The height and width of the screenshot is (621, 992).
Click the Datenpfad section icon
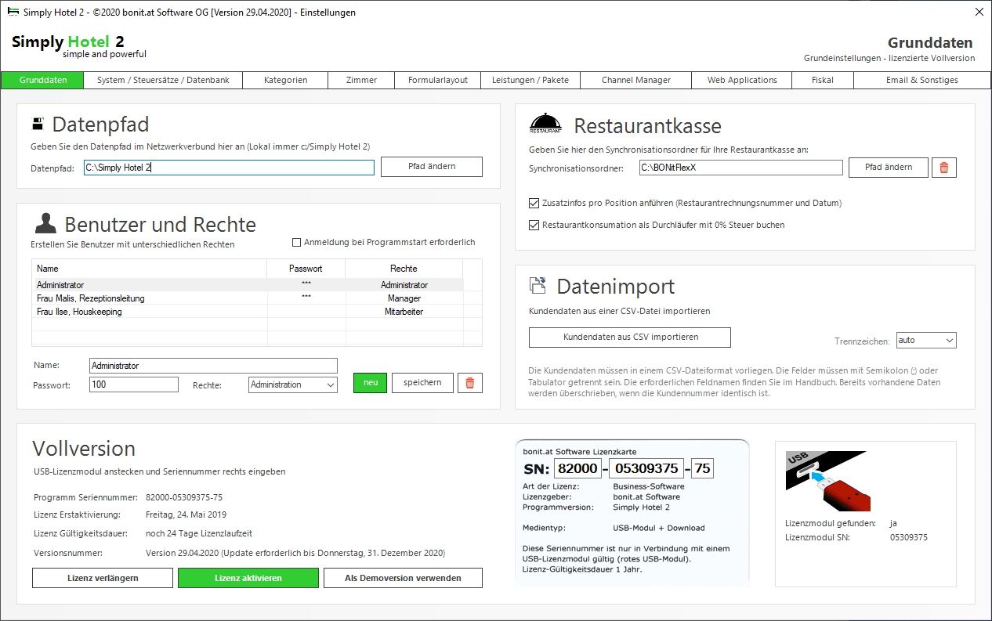38,124
